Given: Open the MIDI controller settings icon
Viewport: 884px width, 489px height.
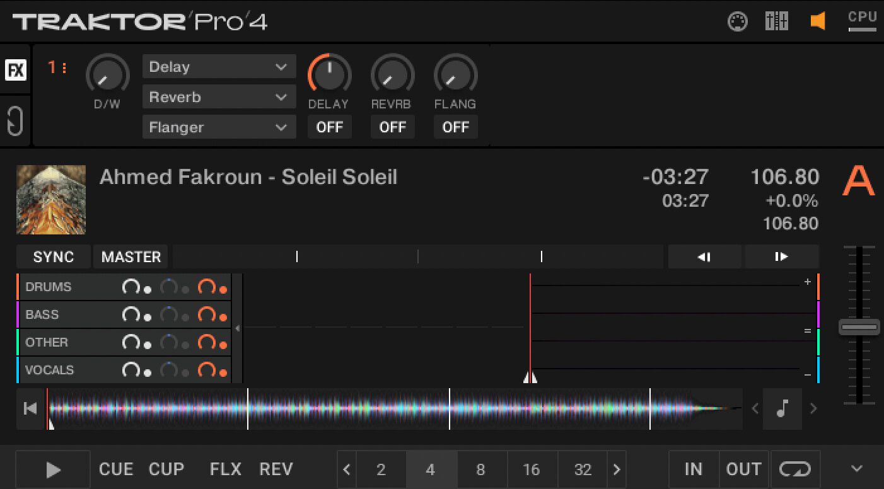Looking at the screenshot, I should click(x=737, y=21).
